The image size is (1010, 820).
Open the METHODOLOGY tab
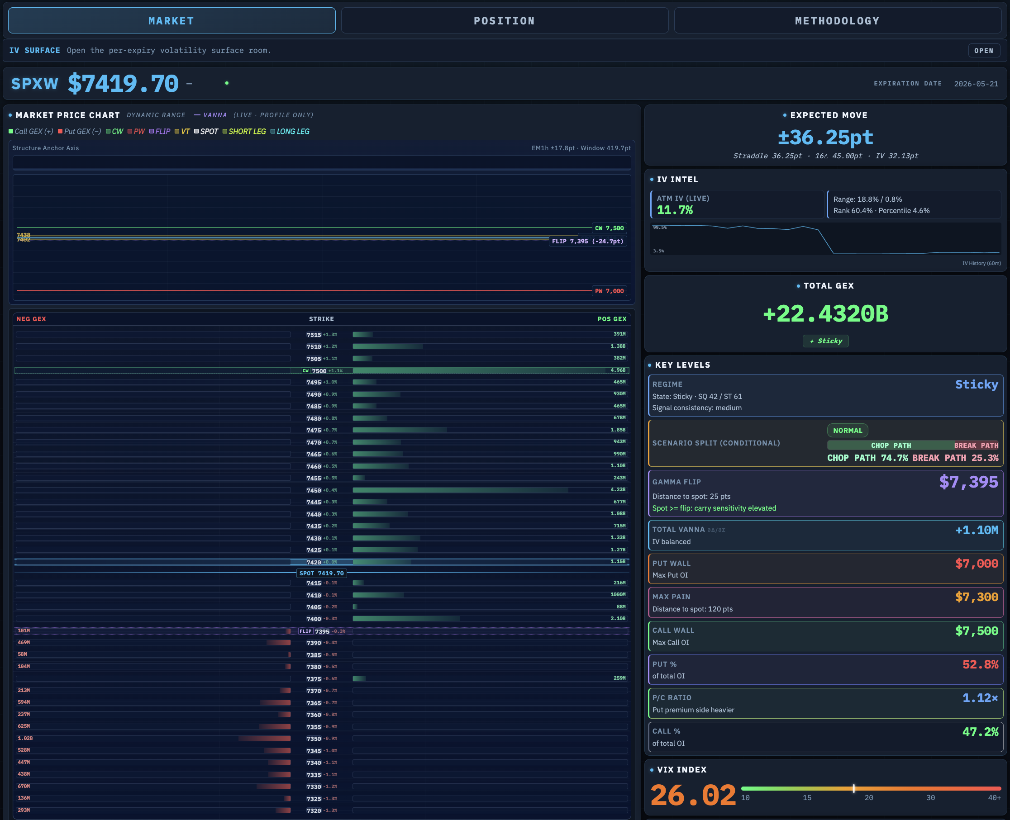[837, 21]
